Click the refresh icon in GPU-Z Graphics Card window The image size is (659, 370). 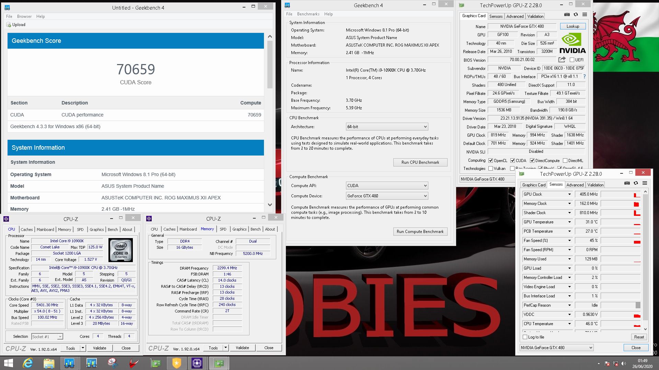[x=576, y=15]
